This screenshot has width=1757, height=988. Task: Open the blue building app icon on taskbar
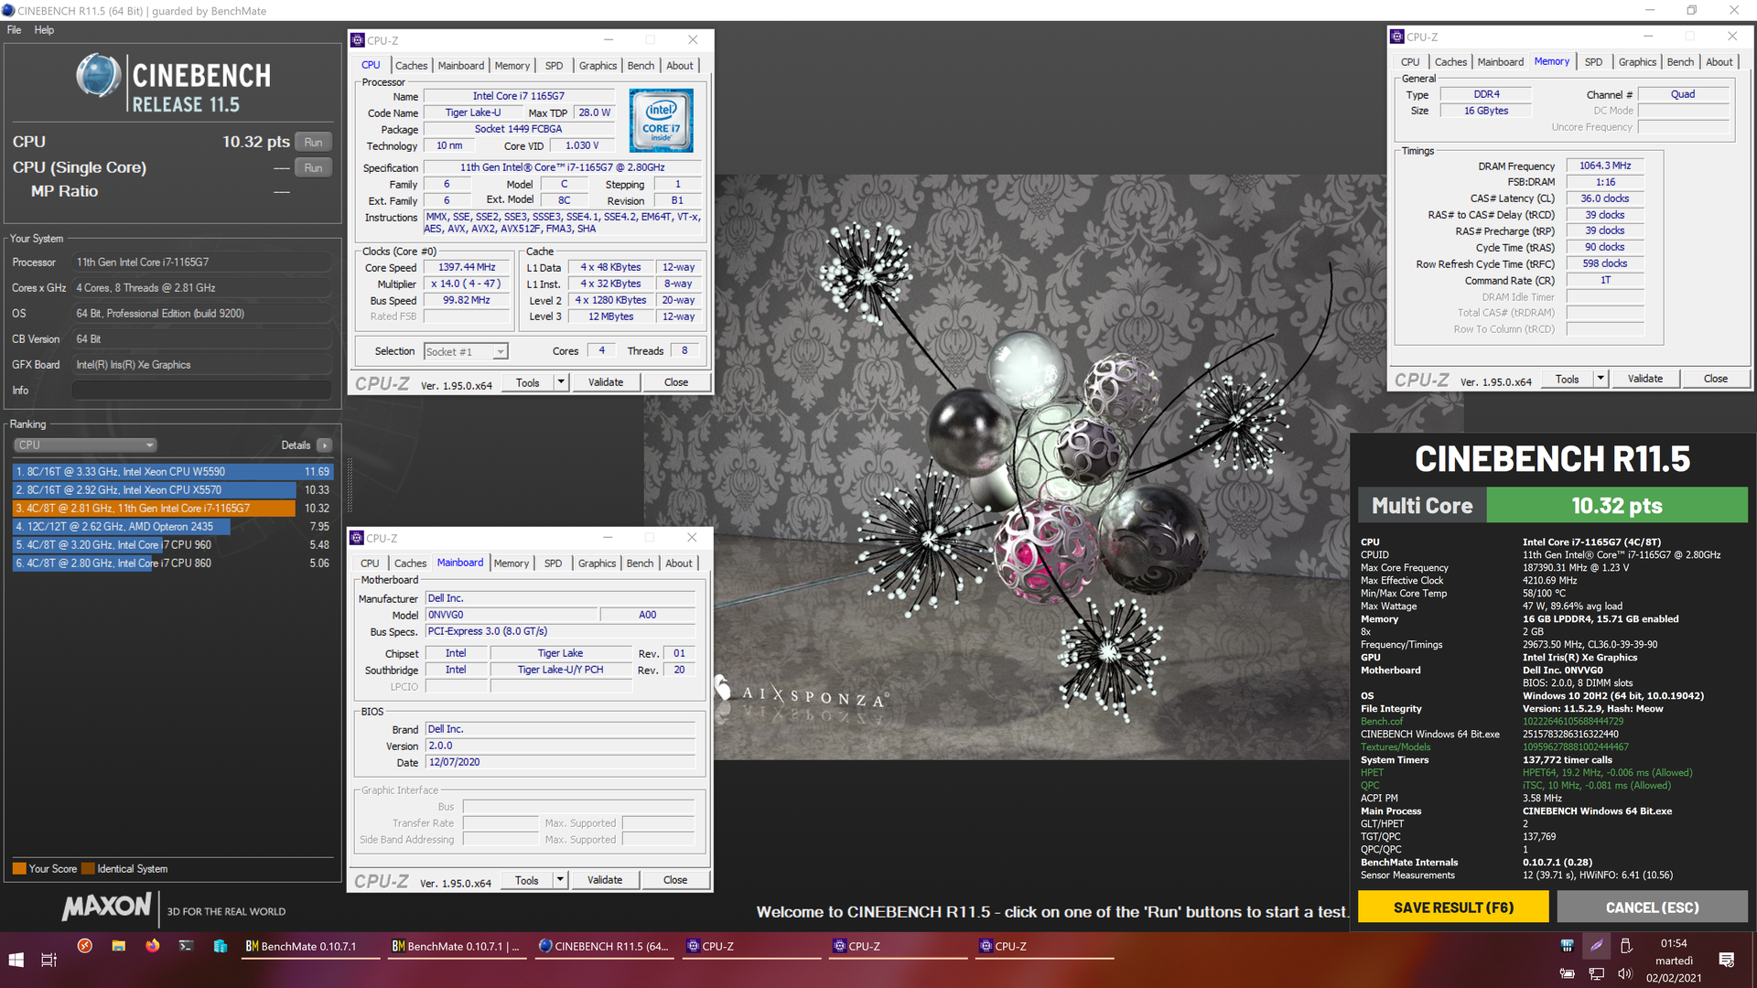point(220,946)
